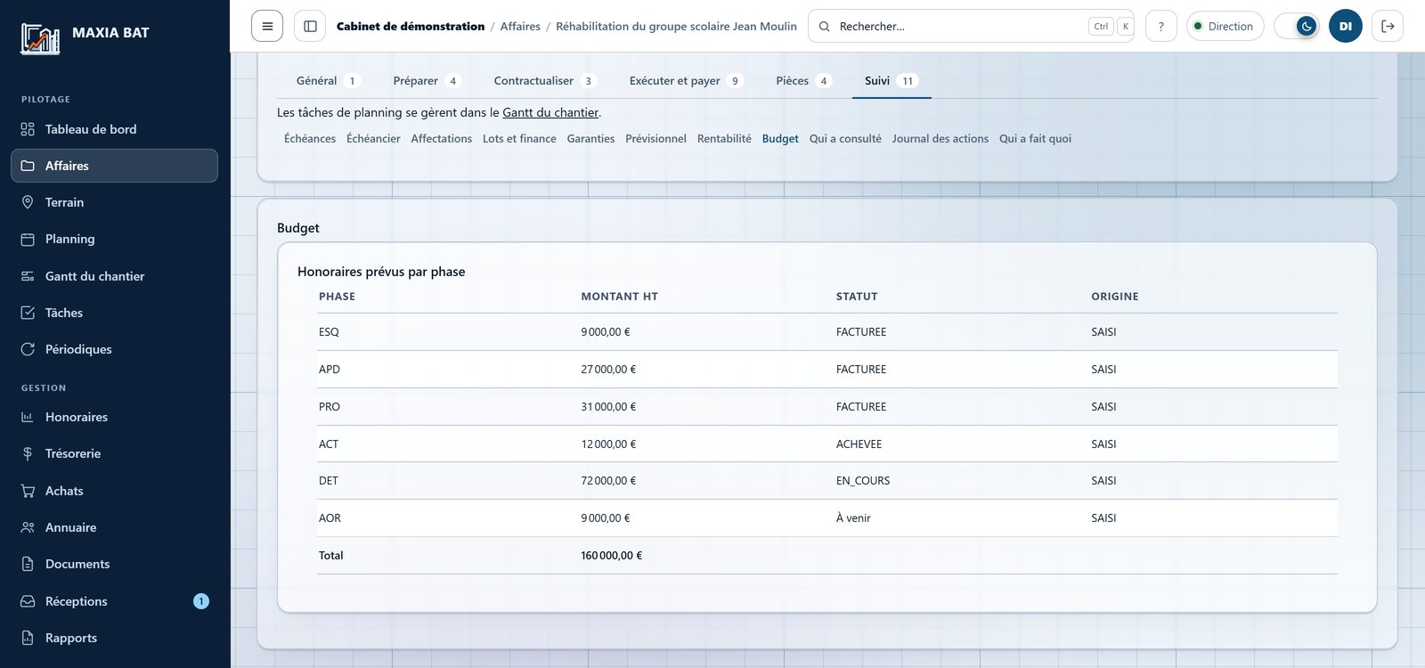This screenshot has height=668, width=1425.
Task: Open the DI user avatar menu
Action: 1346,26
